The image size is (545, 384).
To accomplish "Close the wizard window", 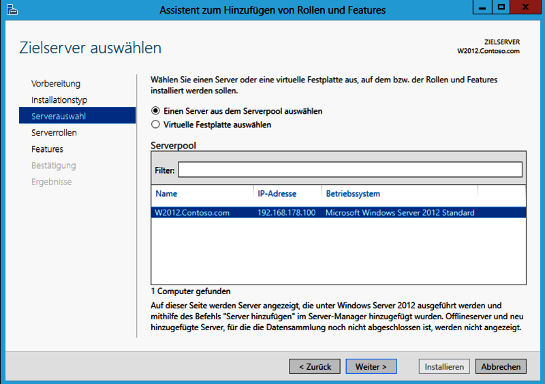I will (525, 7).
